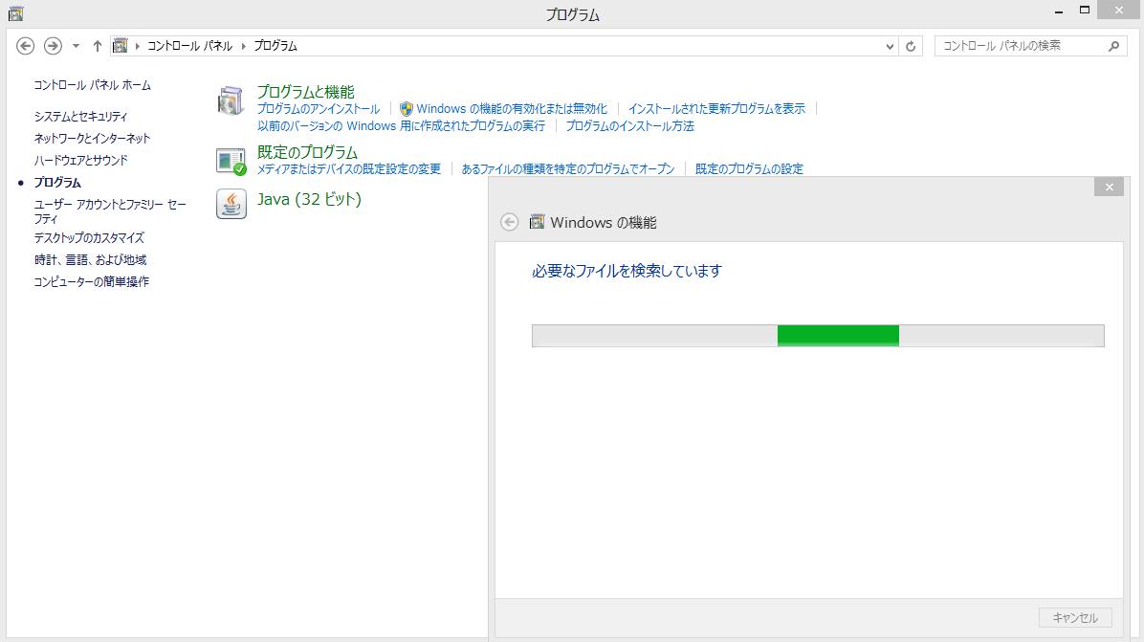This screenshot has height=642, width=1144.
Task: Open プログラム breadcrumb segment in address bar
Action: (x=275, y=46)
